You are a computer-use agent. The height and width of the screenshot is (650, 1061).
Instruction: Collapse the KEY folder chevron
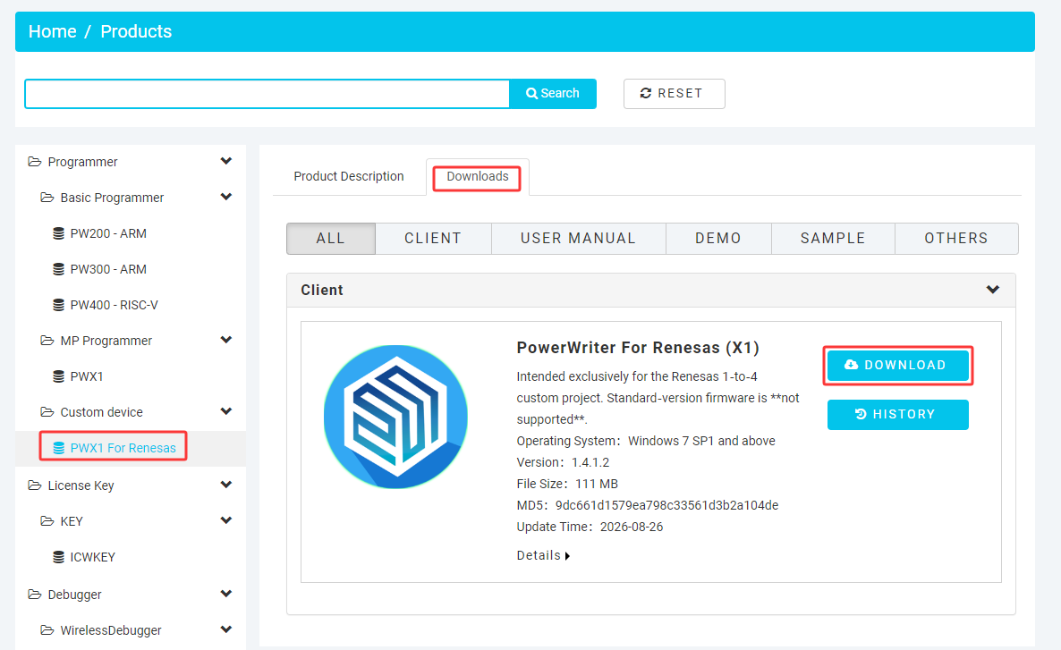[226, 520]
